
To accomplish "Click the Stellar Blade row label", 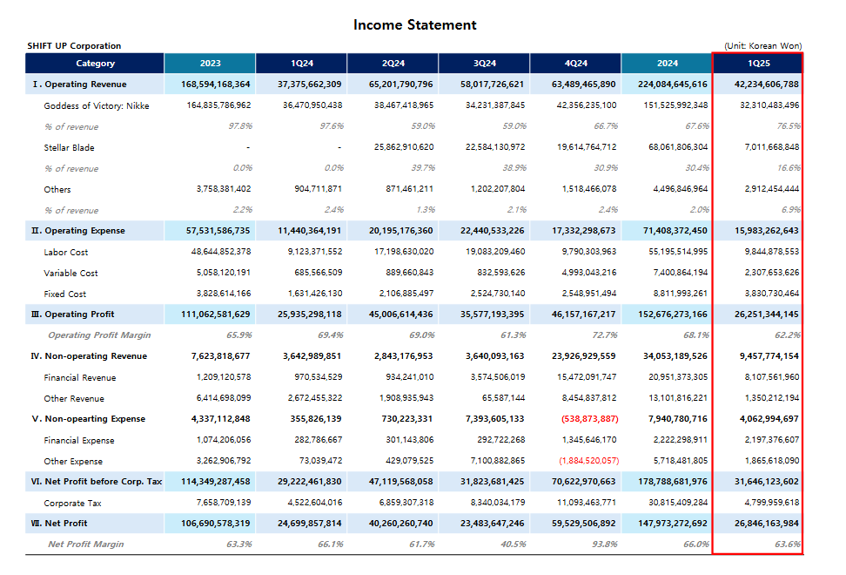I will [x=69, y=147].
